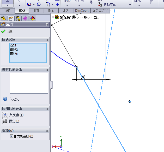The height and width of the screenshot is (152, 164).
Task: Collapse the 添加几何关系 section
Action: coord(47,109)
